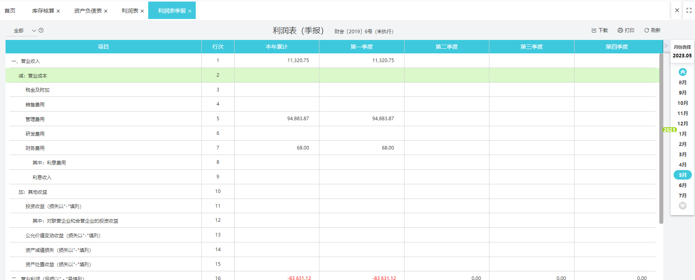Click the help question mark icon
Image resolution: width=695 pixels, height=280 pixels.
click(x=41, y=30)
